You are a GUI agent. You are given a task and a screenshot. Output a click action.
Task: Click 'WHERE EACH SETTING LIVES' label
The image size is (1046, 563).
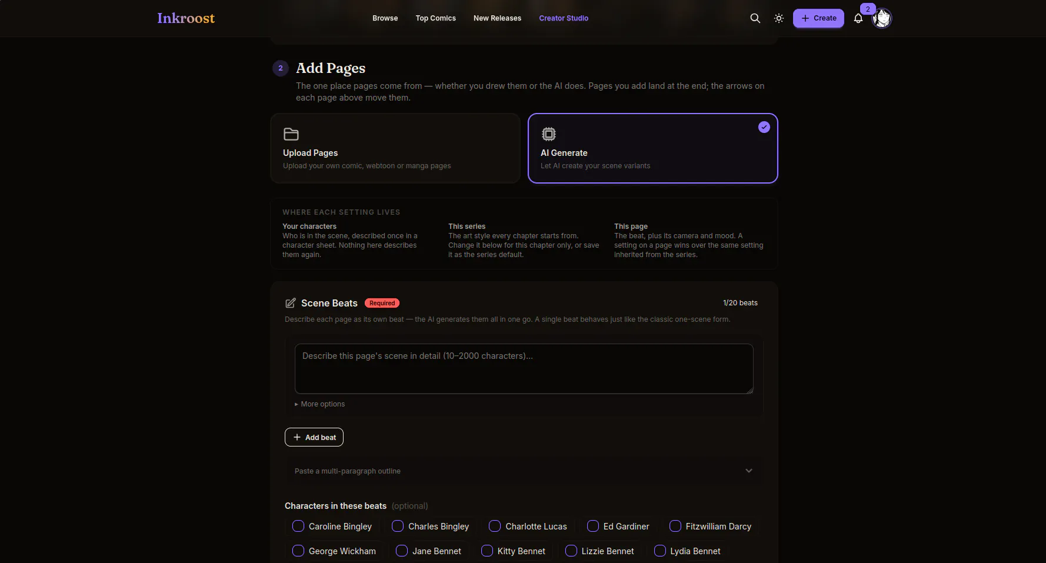pos(341,212)
